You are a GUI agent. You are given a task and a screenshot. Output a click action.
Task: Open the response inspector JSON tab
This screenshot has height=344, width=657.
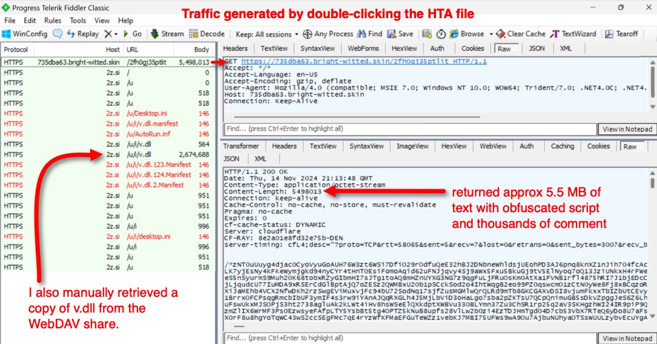click(231, 158)
